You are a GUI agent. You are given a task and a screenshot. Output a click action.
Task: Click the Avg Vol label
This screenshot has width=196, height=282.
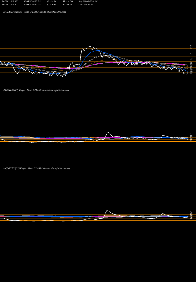click(88, 2)
